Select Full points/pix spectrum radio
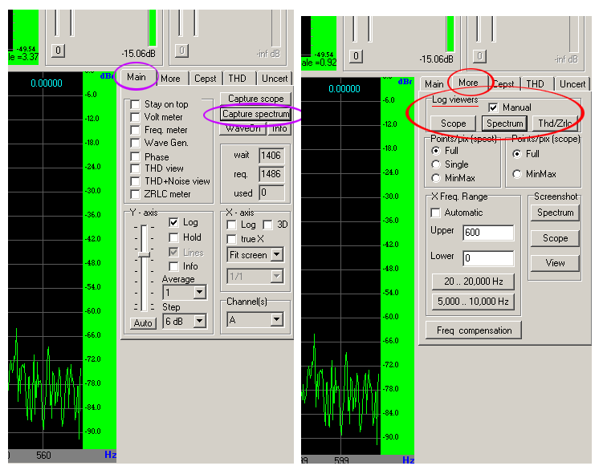The image size is (603, 474). click(x=436, y=151)
